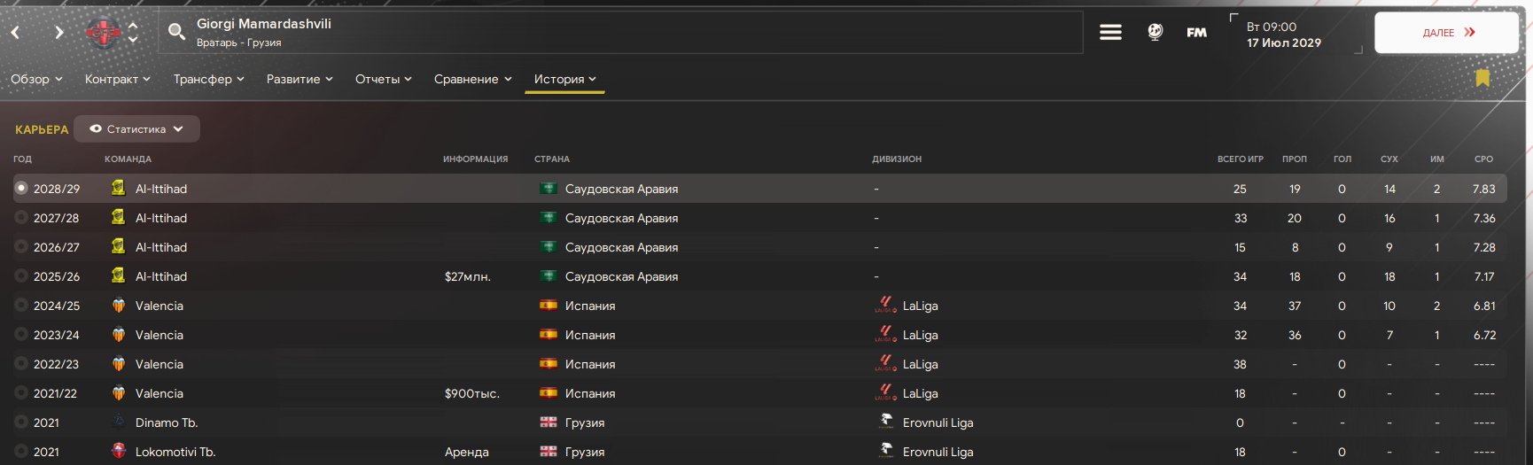Open the world globe icon

tap(1155, 32)
